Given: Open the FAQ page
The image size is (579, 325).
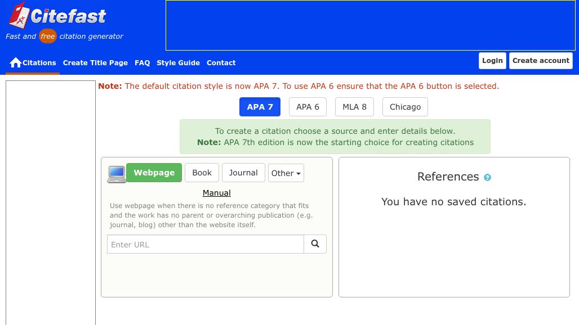Looking at the screenshot, I should pyautogui.click(x=142, y=62).
